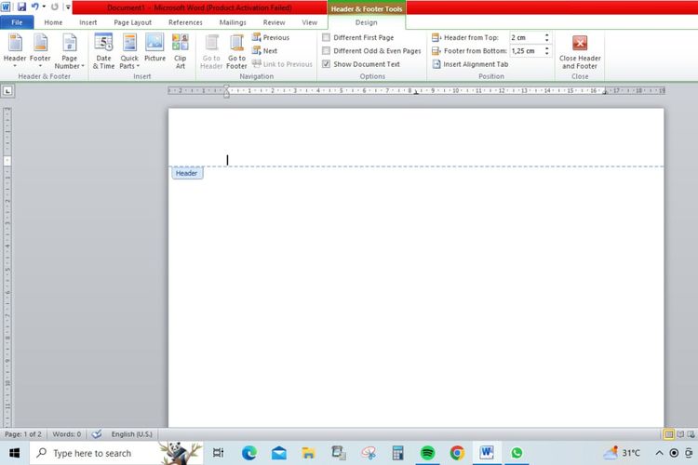Switch to the Page Layout tab
698x465 pixels.
tap(133, 22)
